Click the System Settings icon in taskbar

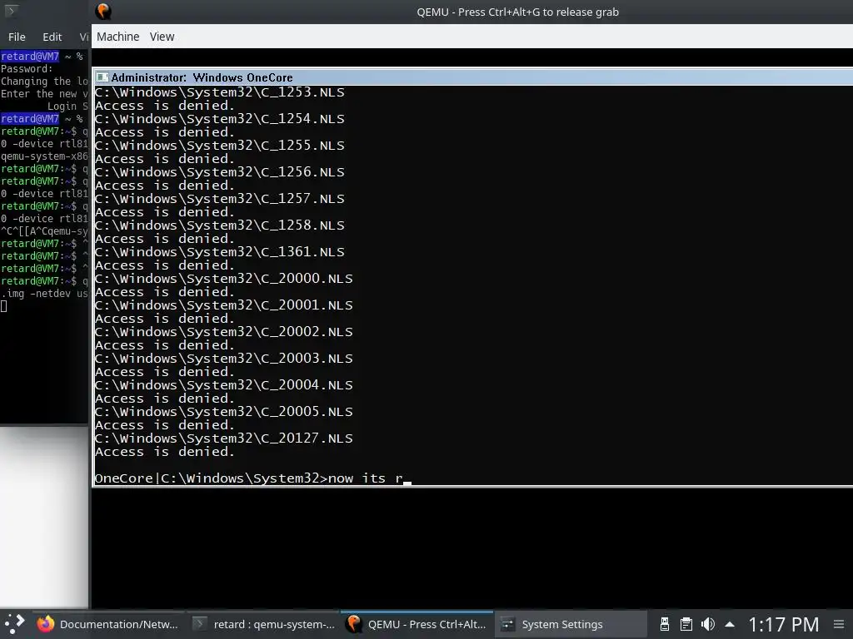[507, 624]
